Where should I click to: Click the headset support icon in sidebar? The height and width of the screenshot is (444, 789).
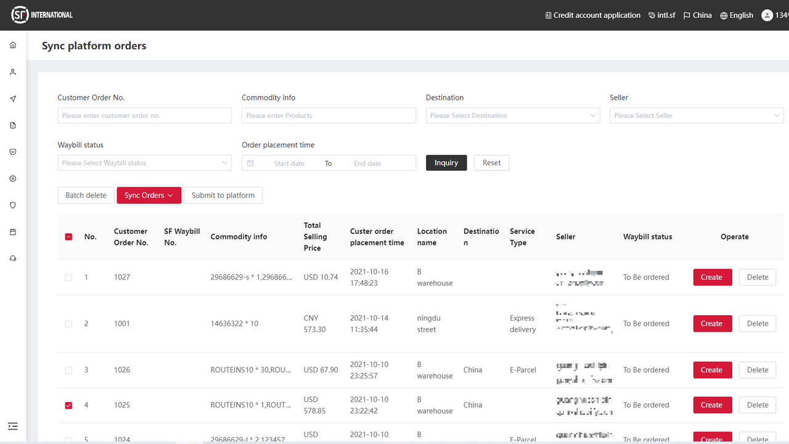click(12, 258)
